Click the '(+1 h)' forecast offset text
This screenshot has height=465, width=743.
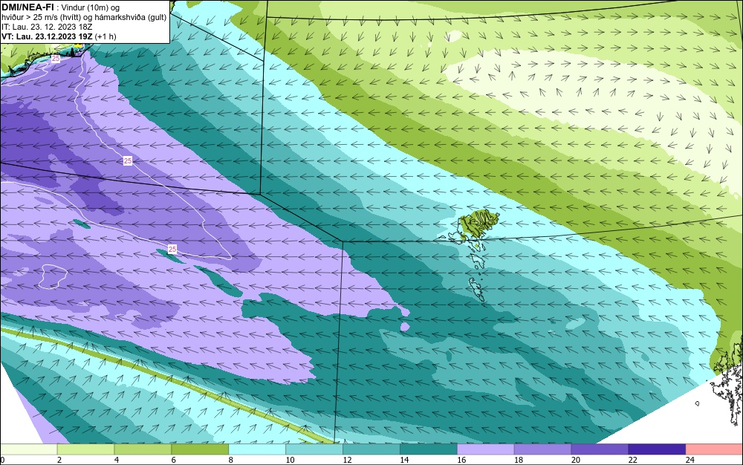click(x=106, y=36)
